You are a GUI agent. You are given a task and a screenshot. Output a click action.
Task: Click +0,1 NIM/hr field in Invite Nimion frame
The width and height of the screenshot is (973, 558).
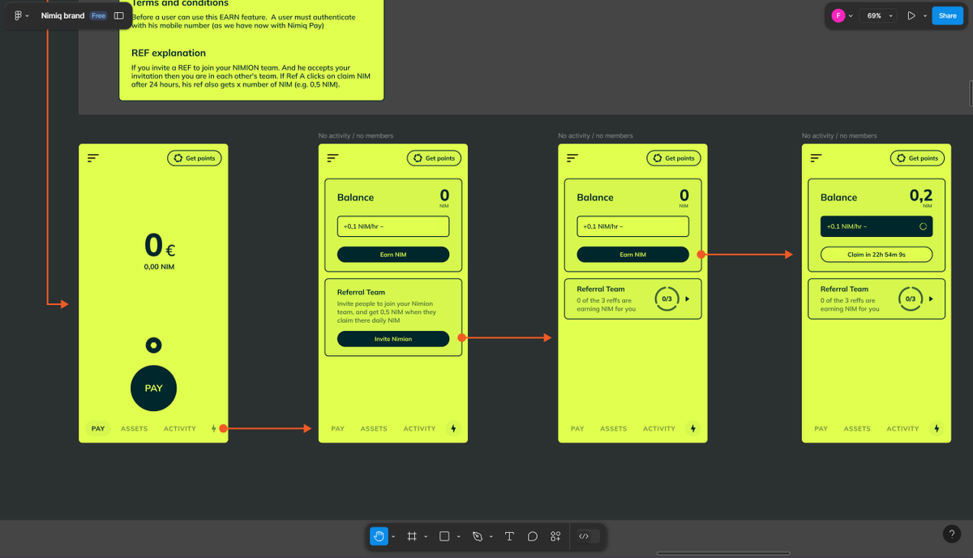pyautogui.click(x=393, y=226)
